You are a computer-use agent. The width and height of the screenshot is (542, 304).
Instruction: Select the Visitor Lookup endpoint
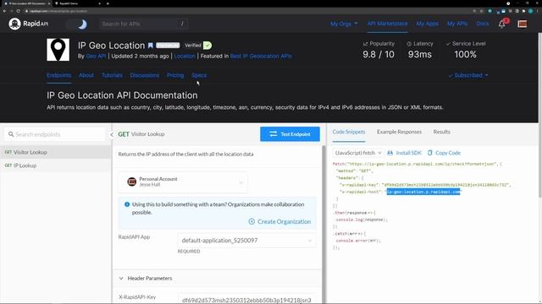(x=55, y=152)
